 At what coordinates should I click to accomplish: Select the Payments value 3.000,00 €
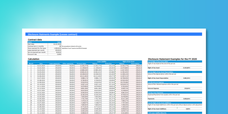pyautogui.click(x=187, y=98)
